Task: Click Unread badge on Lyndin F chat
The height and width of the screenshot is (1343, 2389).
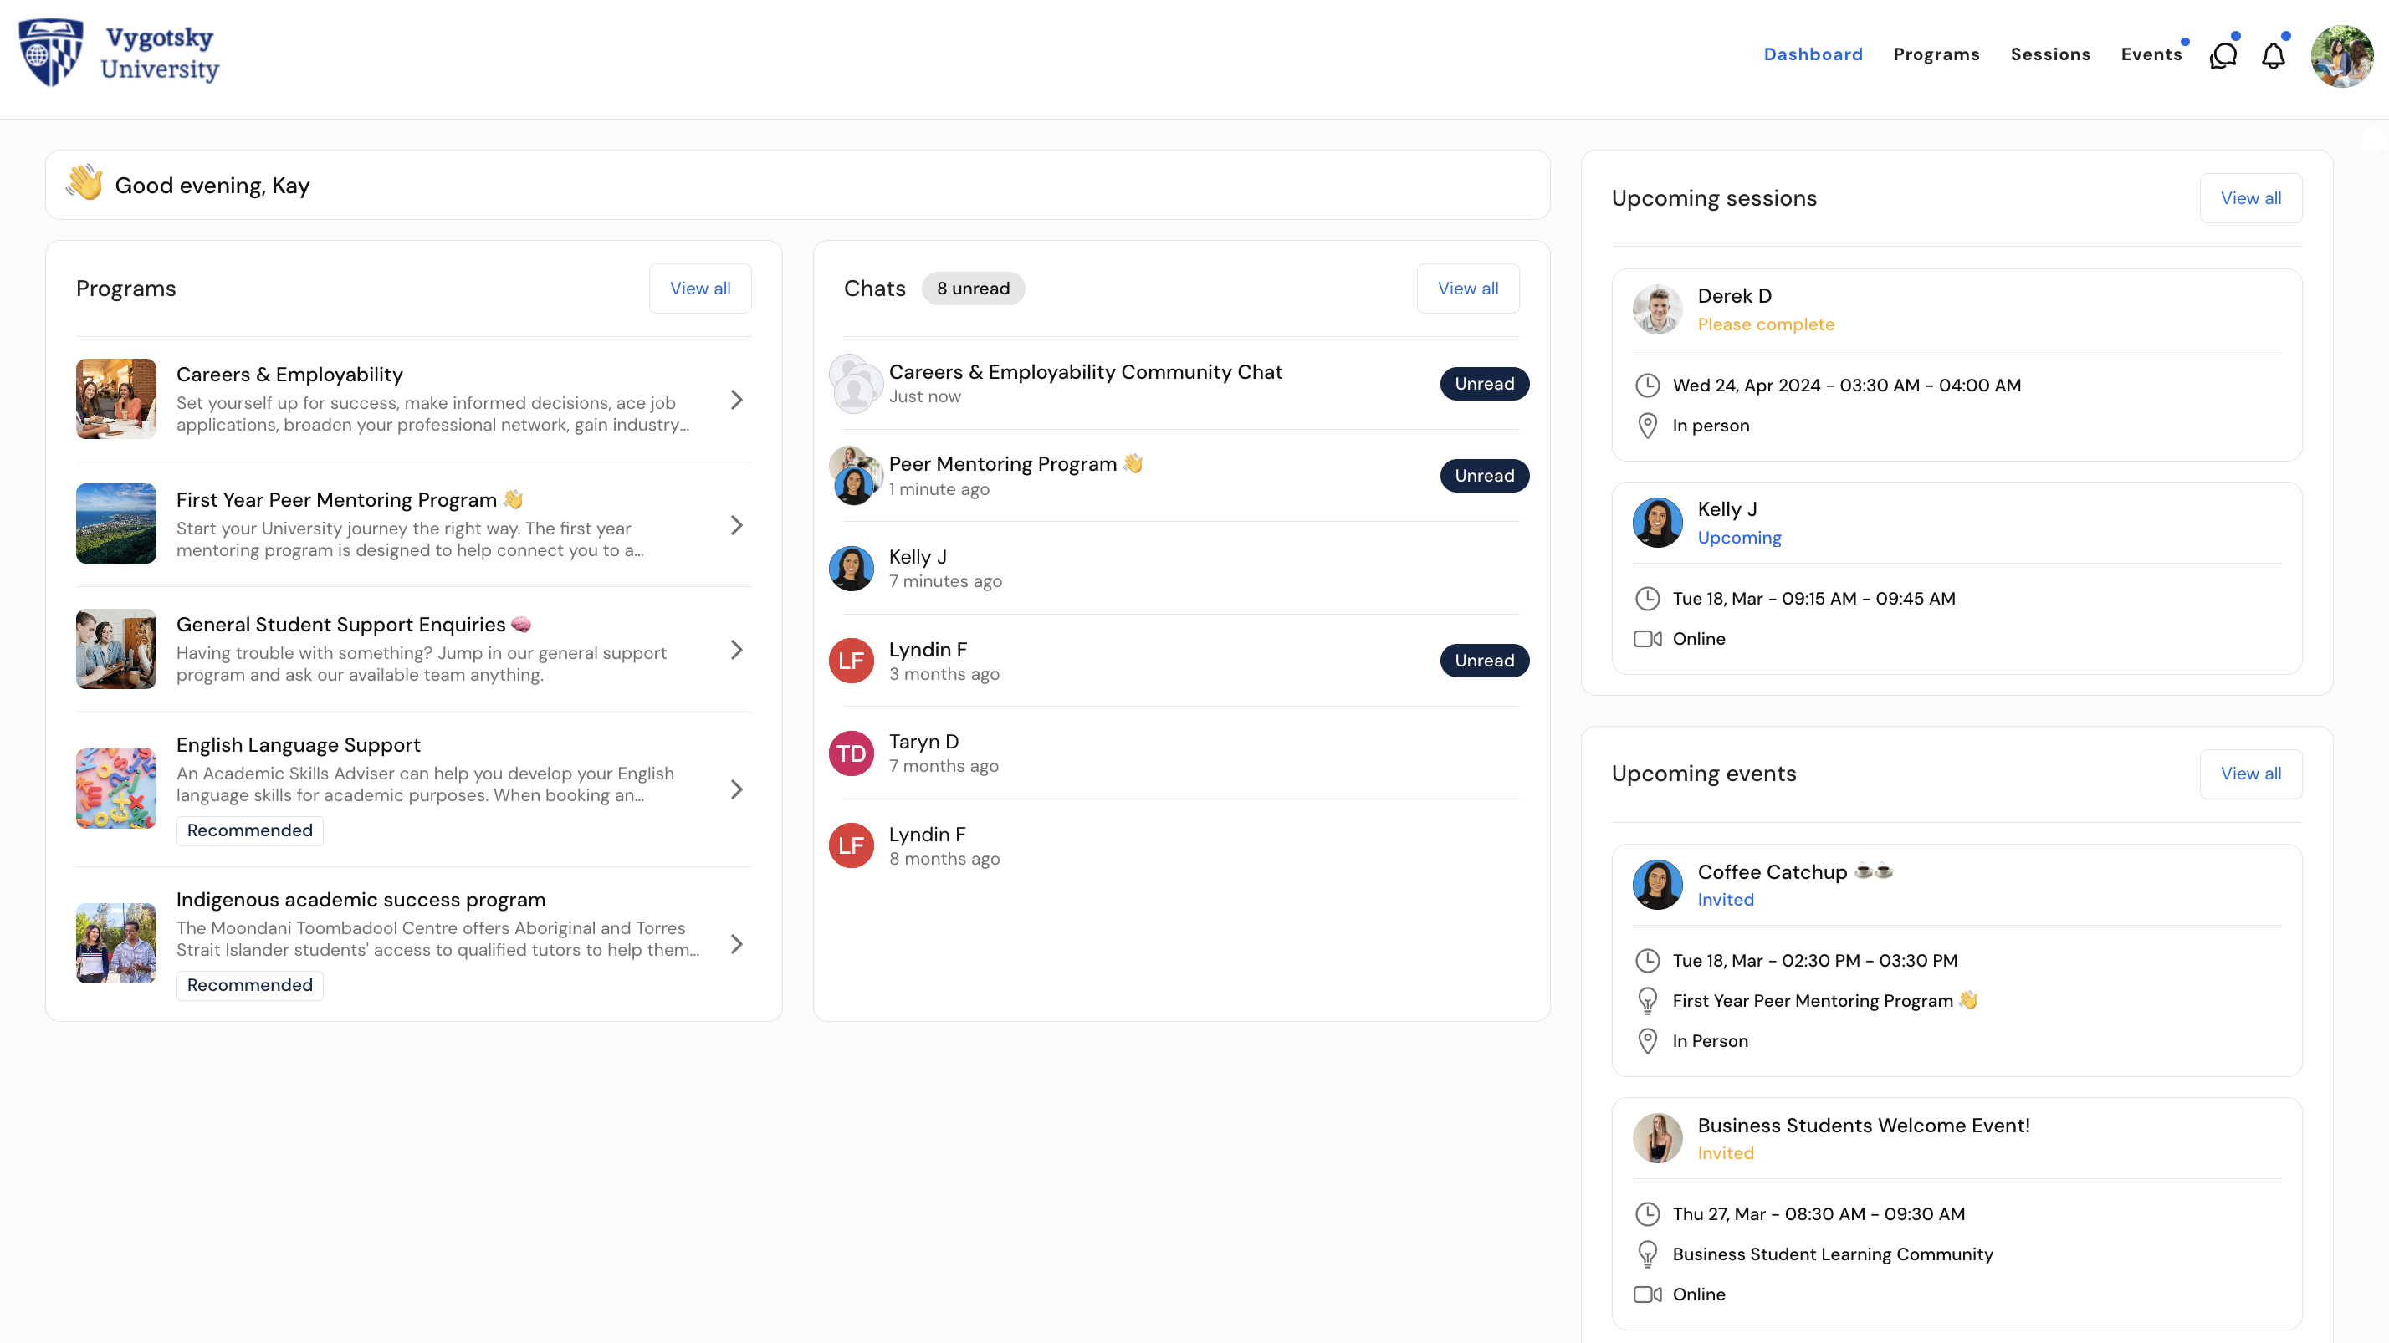Action: (1484, 661)
